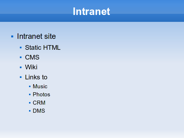Viewport: 184px width, 138px height.
Task: Click the small bullet before Music
Action: point(30,87)
